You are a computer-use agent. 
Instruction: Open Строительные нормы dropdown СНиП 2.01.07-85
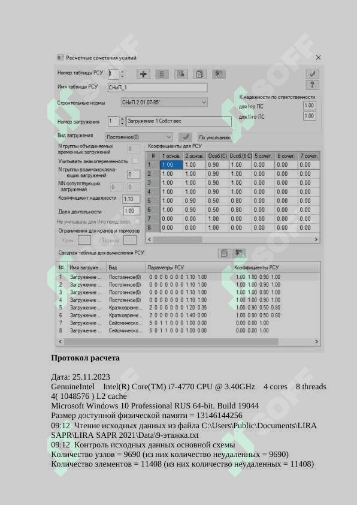(164, 103)
